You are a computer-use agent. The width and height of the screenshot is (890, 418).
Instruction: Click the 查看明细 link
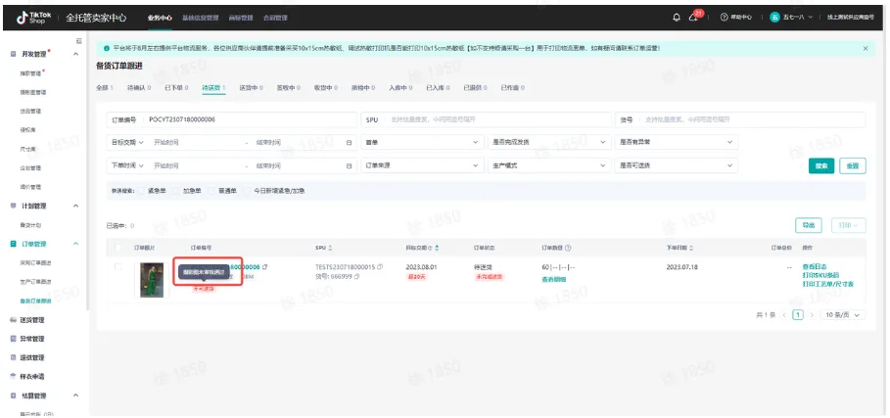(554, 279)
